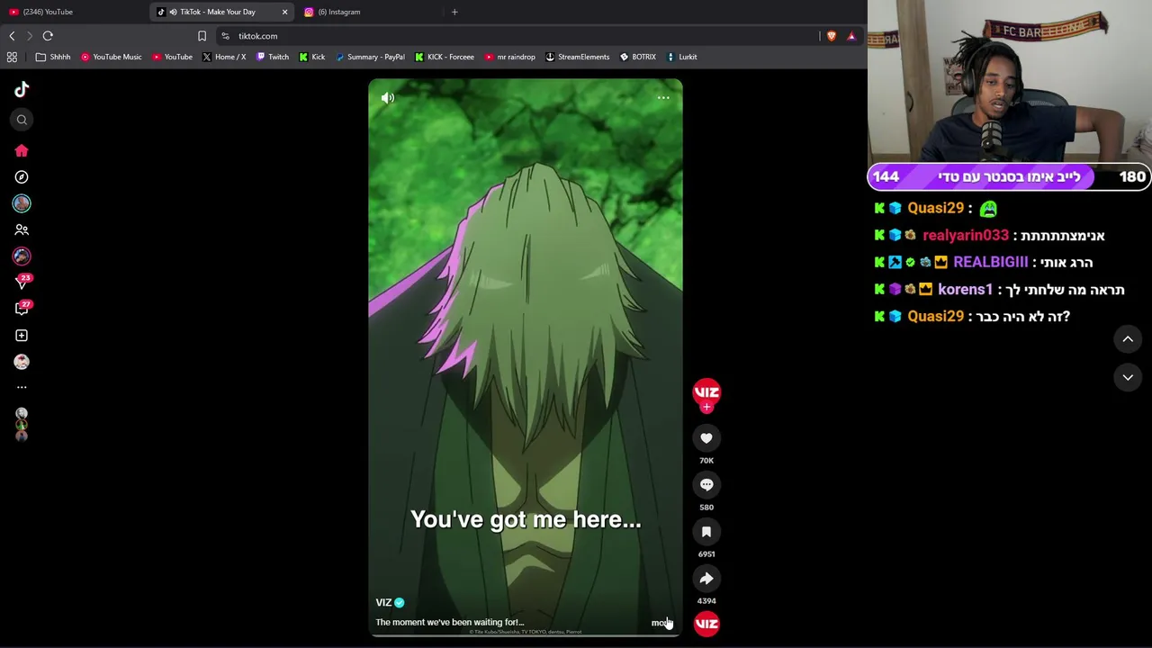Open the Home / X bookmark

[224, 57]
